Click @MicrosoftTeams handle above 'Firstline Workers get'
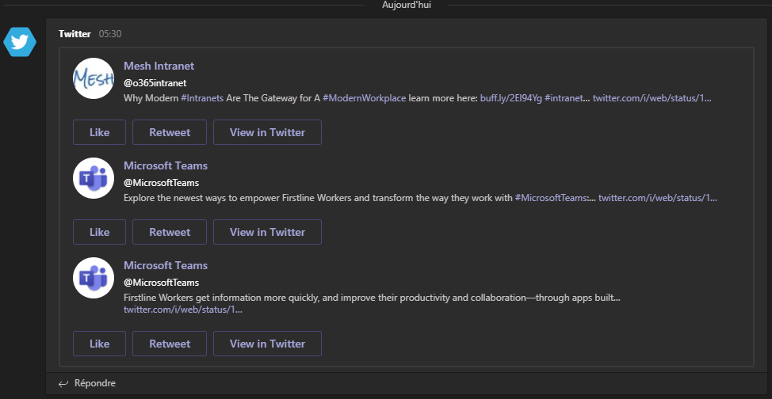This screenshot has height=399, width=772. click(161, 283)
